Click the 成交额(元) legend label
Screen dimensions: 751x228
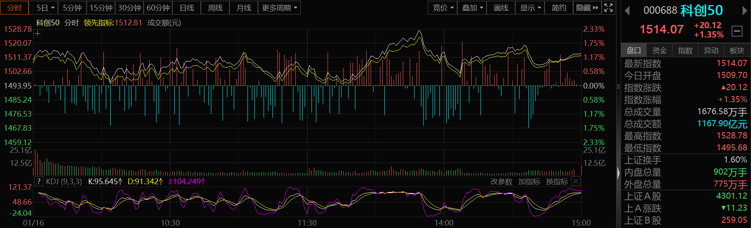click(x=164, y=23)
